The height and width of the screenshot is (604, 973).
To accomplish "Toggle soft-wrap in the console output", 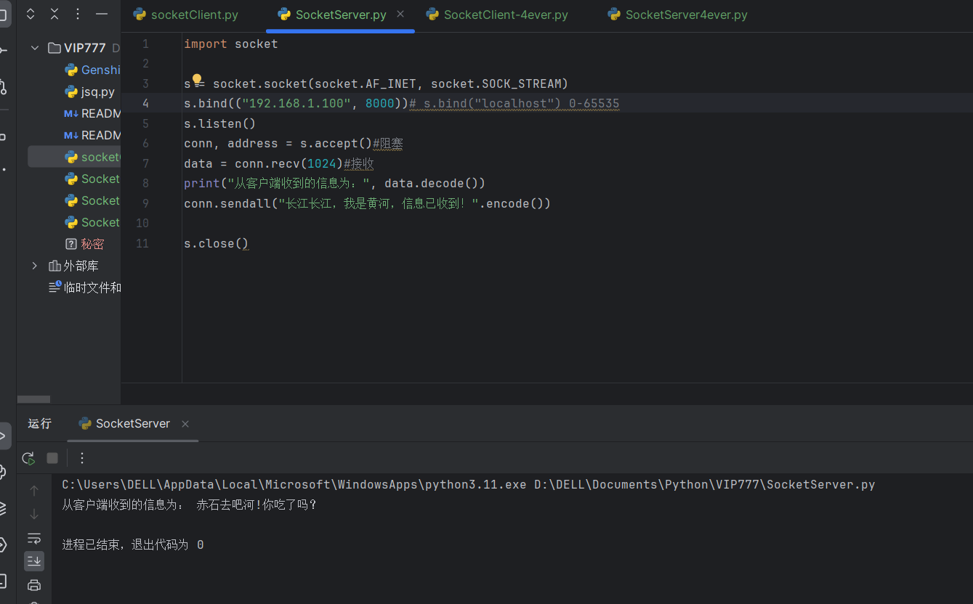I will tap(34, 538).
